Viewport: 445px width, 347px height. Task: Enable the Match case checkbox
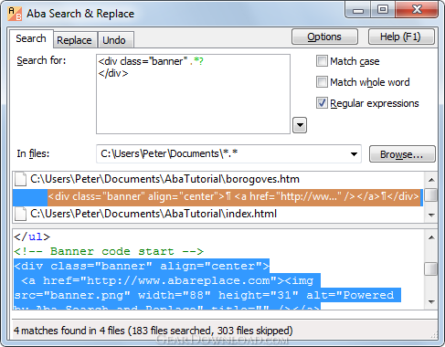tap(322, 61)
